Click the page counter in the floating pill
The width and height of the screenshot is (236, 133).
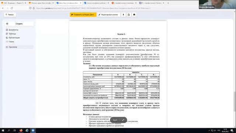[115, 120]
